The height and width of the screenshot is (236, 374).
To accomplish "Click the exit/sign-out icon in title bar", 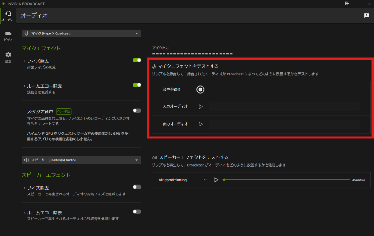I will click(347, 4).
